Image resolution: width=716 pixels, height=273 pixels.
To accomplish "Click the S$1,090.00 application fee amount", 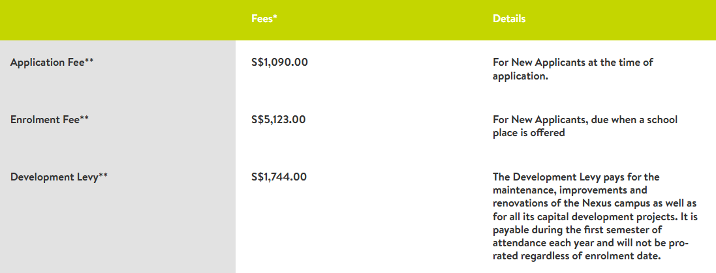I will tap(279, 63).
